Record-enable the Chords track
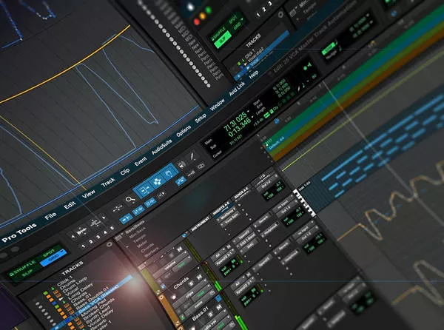 173,298
